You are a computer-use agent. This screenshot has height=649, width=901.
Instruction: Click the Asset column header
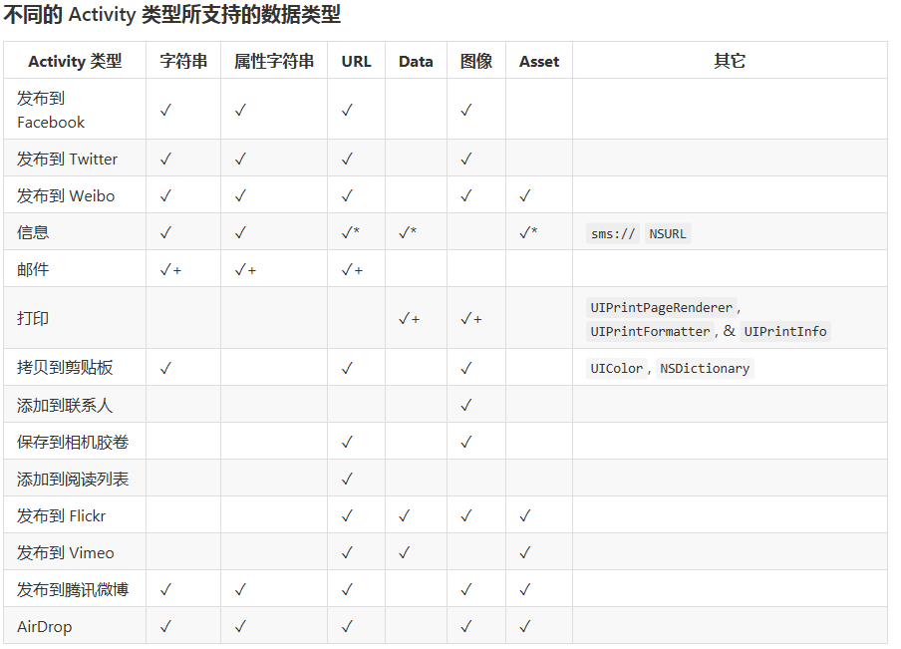click(x=539, y=62)
